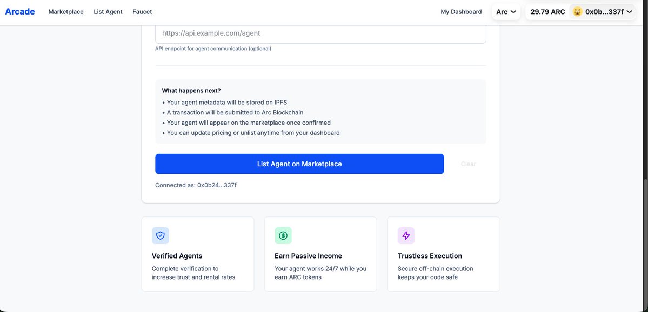The width and height of the screenshot is (648, 312).
Task: Click the 29.79 ARC balance
Action: [x=547, y=12]
